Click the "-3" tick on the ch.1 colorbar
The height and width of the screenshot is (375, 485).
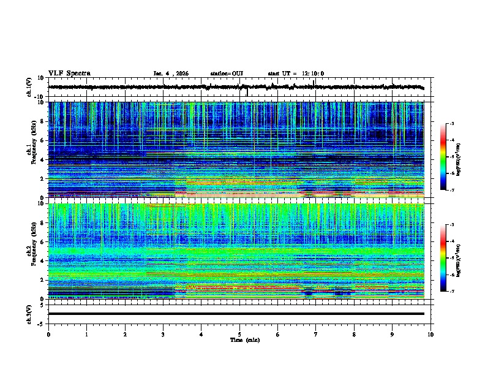tap(452, 123)
